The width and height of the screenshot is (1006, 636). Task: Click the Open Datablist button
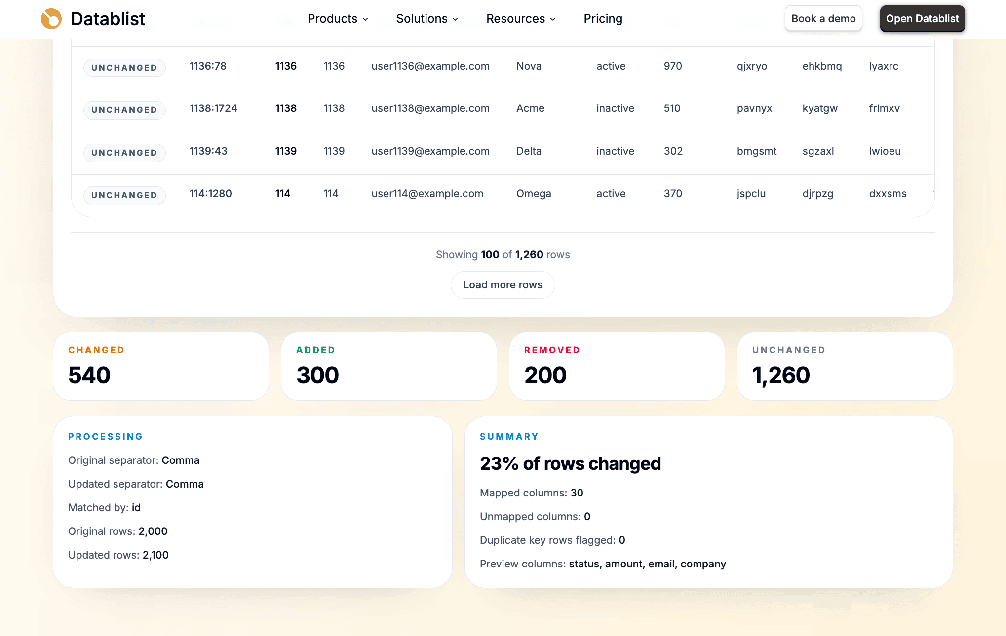coord(922,19)
